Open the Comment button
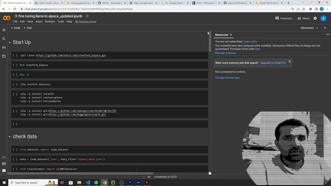Viewport: 331px width, 186px height. pos(283,19)
